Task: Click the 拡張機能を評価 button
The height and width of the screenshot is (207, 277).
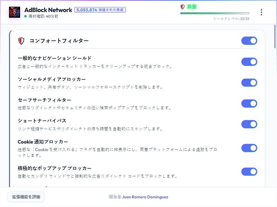Action: tap(26, 197)
